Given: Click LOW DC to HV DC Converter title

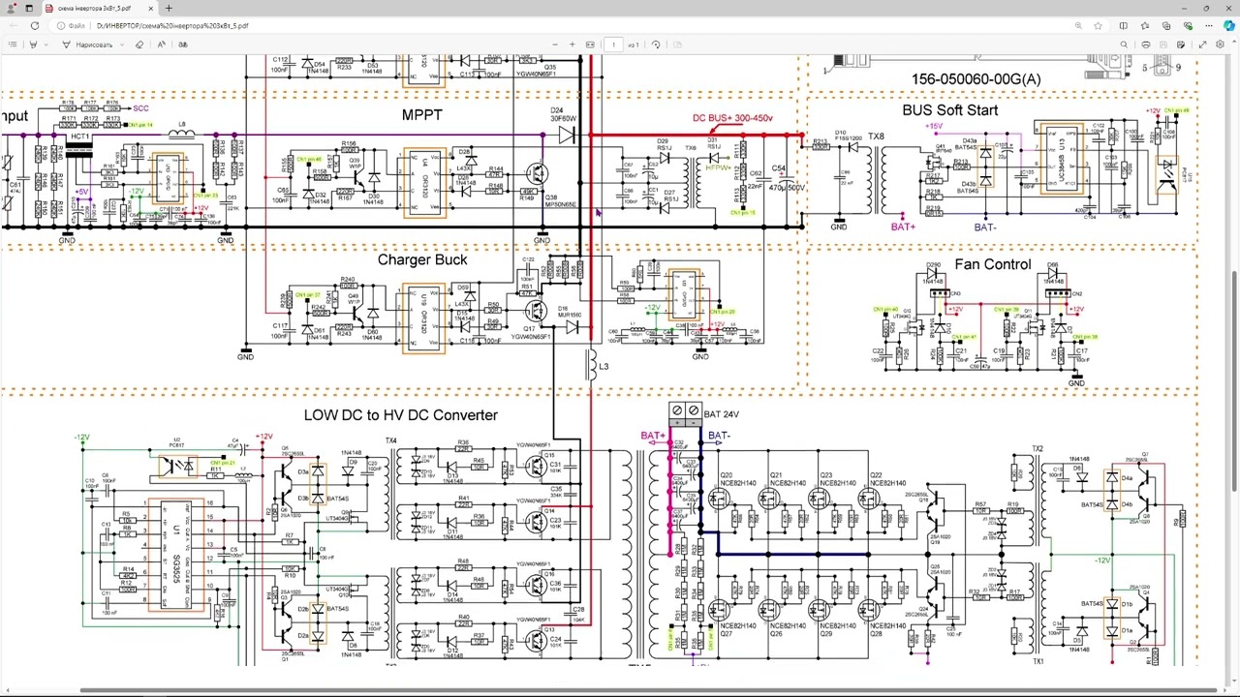Looking at the screenshot, I should [401, 414].
